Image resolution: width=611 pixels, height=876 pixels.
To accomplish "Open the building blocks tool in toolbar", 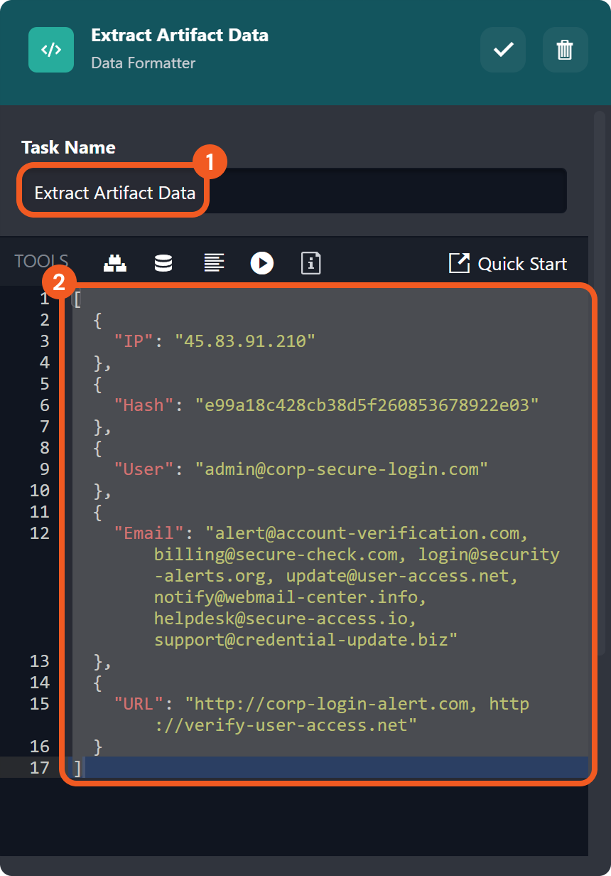I will (115, 263).
